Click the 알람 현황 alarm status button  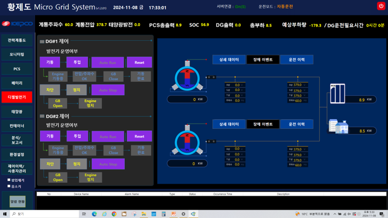[x=17, y=201]
